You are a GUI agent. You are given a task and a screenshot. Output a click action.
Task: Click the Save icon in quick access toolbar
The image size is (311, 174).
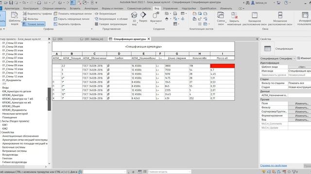[11, 3]
